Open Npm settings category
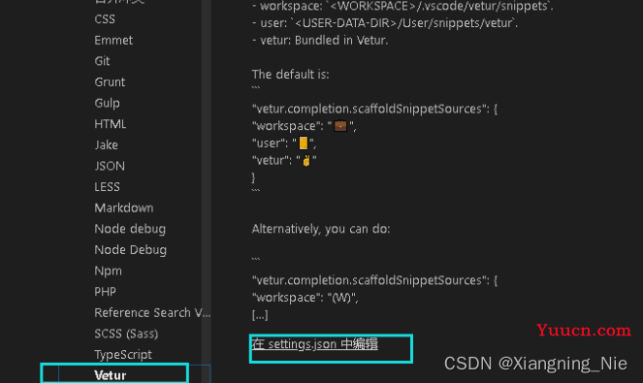643x383 pixels. [108, 271]
